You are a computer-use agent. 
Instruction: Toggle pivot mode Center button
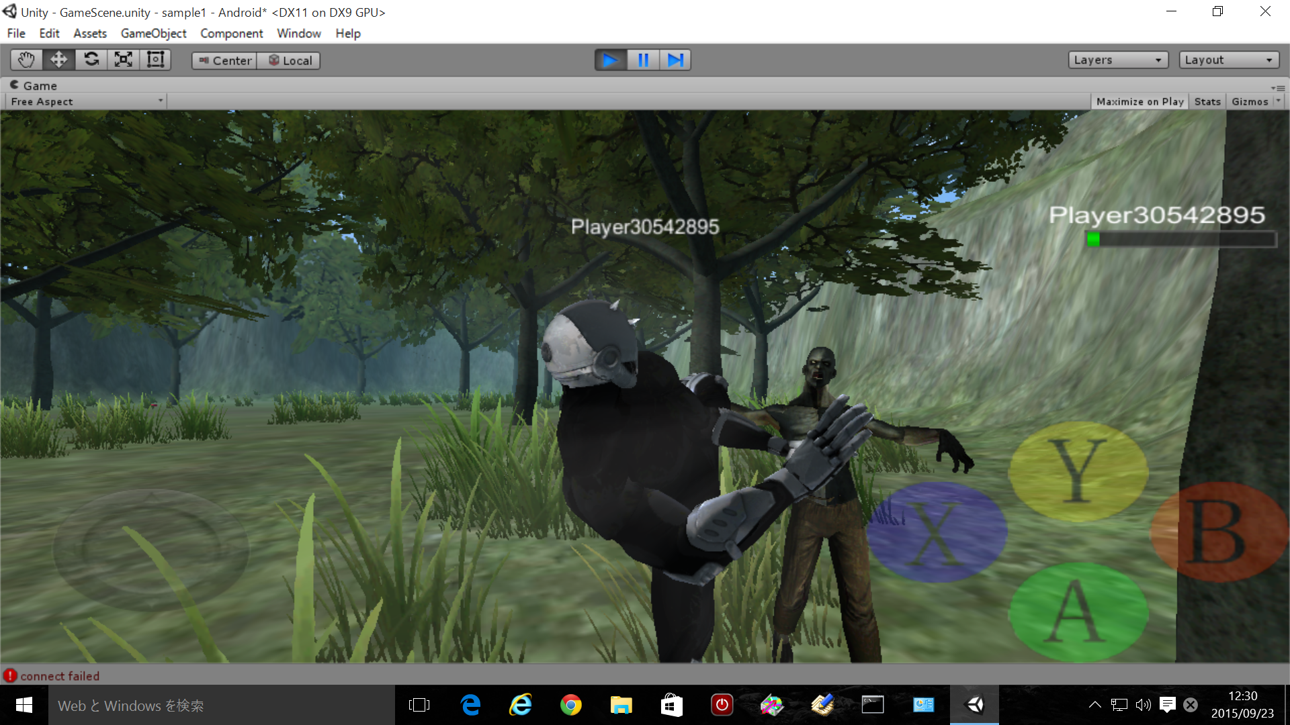224,60
